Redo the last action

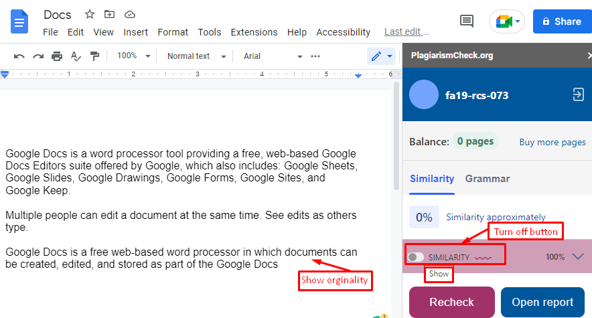(38, 57)
